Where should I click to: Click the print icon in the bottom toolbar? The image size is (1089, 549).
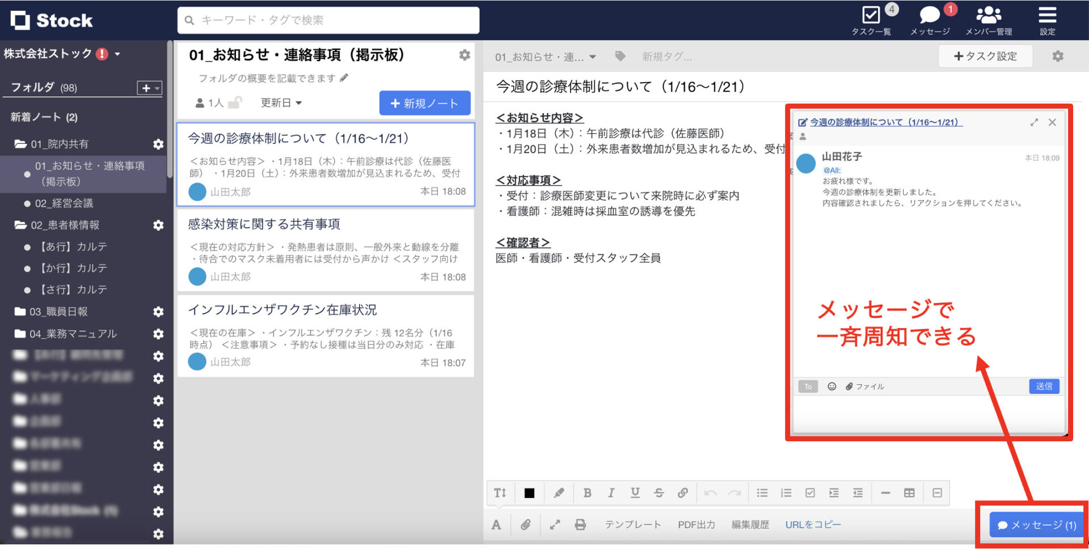pyautogui.click(x=580, y=524)
